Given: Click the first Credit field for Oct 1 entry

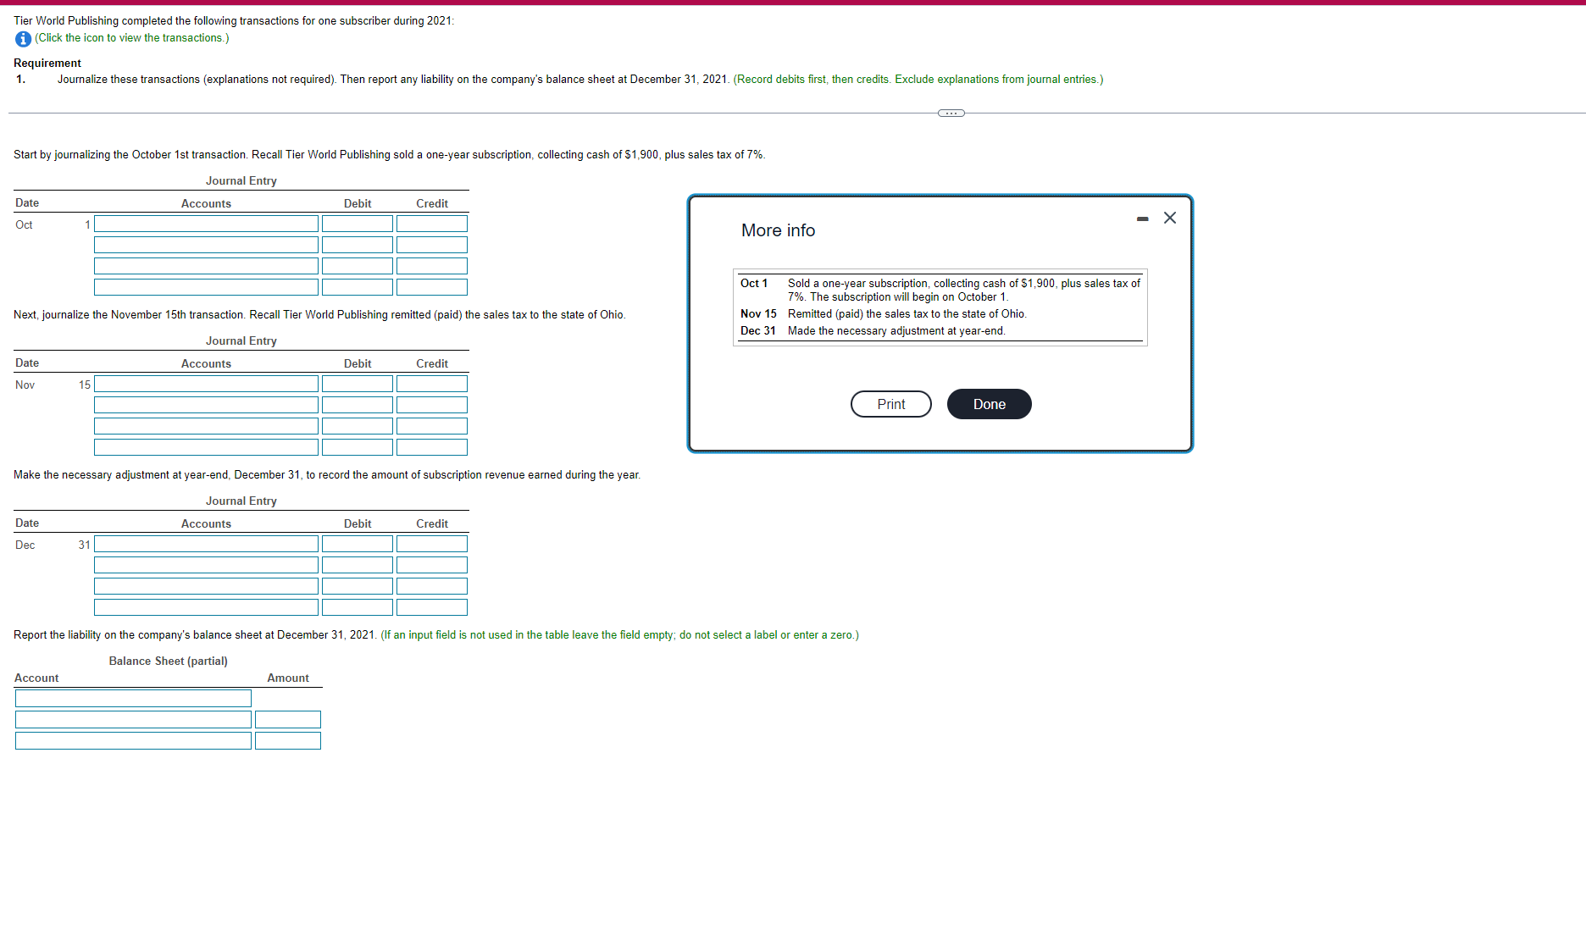Looking at the screenshot, I should [432, 224].
